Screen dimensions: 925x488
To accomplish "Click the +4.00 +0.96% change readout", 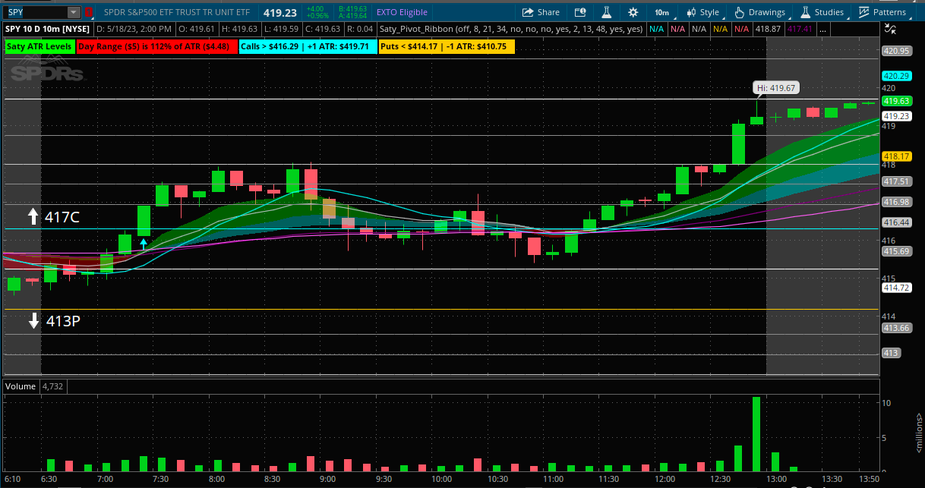I will point(317,12).
